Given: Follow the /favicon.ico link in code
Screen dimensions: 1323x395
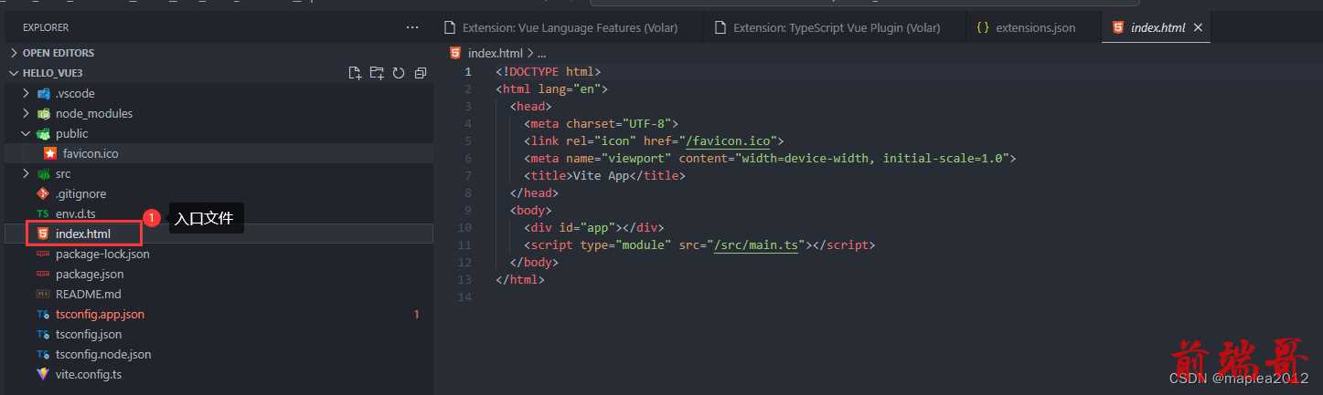Looking at the screenshot, I should coord(731,141).
